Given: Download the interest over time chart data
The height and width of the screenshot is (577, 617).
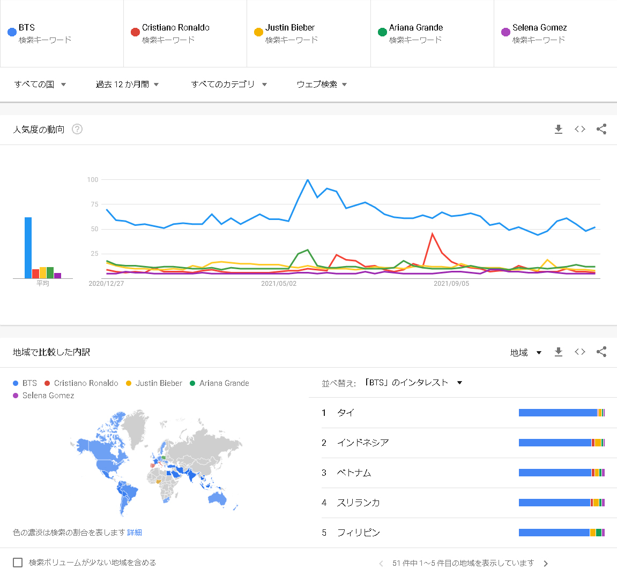Looking at the screenshot, I should (x=559, y=129).
